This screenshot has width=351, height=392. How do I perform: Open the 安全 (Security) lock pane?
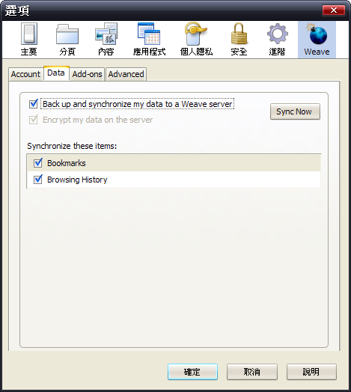(239, 40)
